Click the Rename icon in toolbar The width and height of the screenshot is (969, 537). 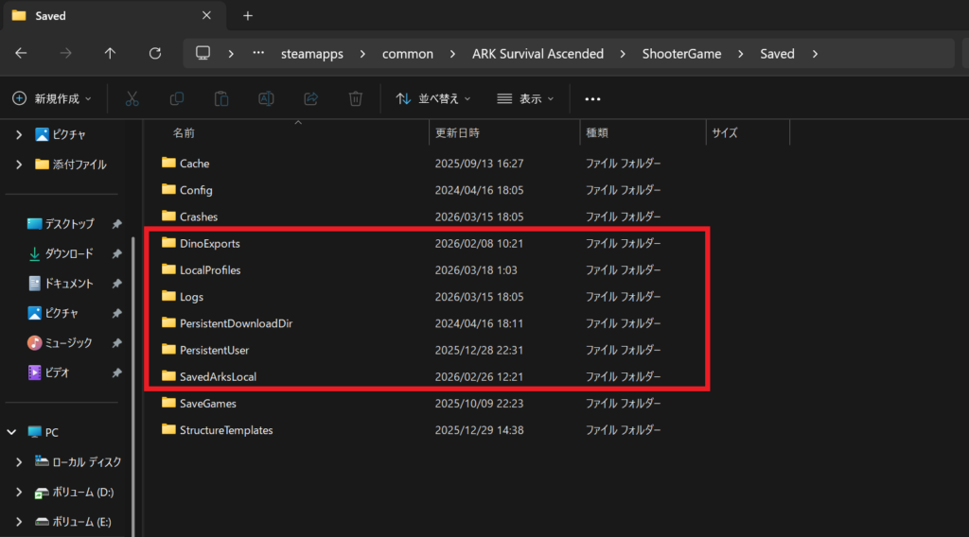266,98
